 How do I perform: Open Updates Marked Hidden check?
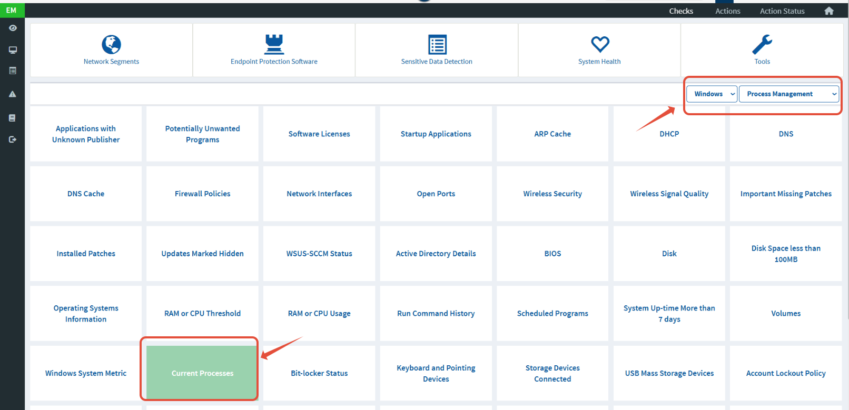pos(202,254)
